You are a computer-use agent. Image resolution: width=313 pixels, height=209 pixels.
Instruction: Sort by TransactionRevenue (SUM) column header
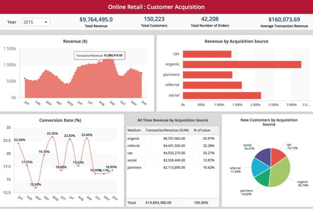(167, 130)
